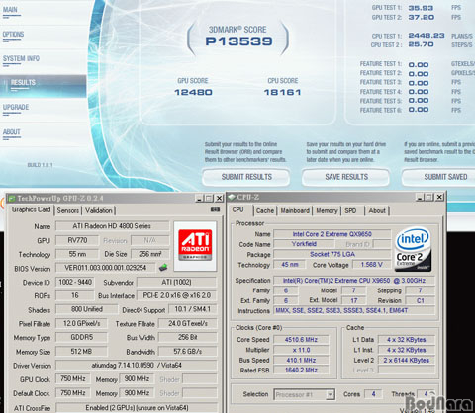475x413 pixels.
Task: Click the BIOS save chip icon in GPU-Z
Action: 163,267
